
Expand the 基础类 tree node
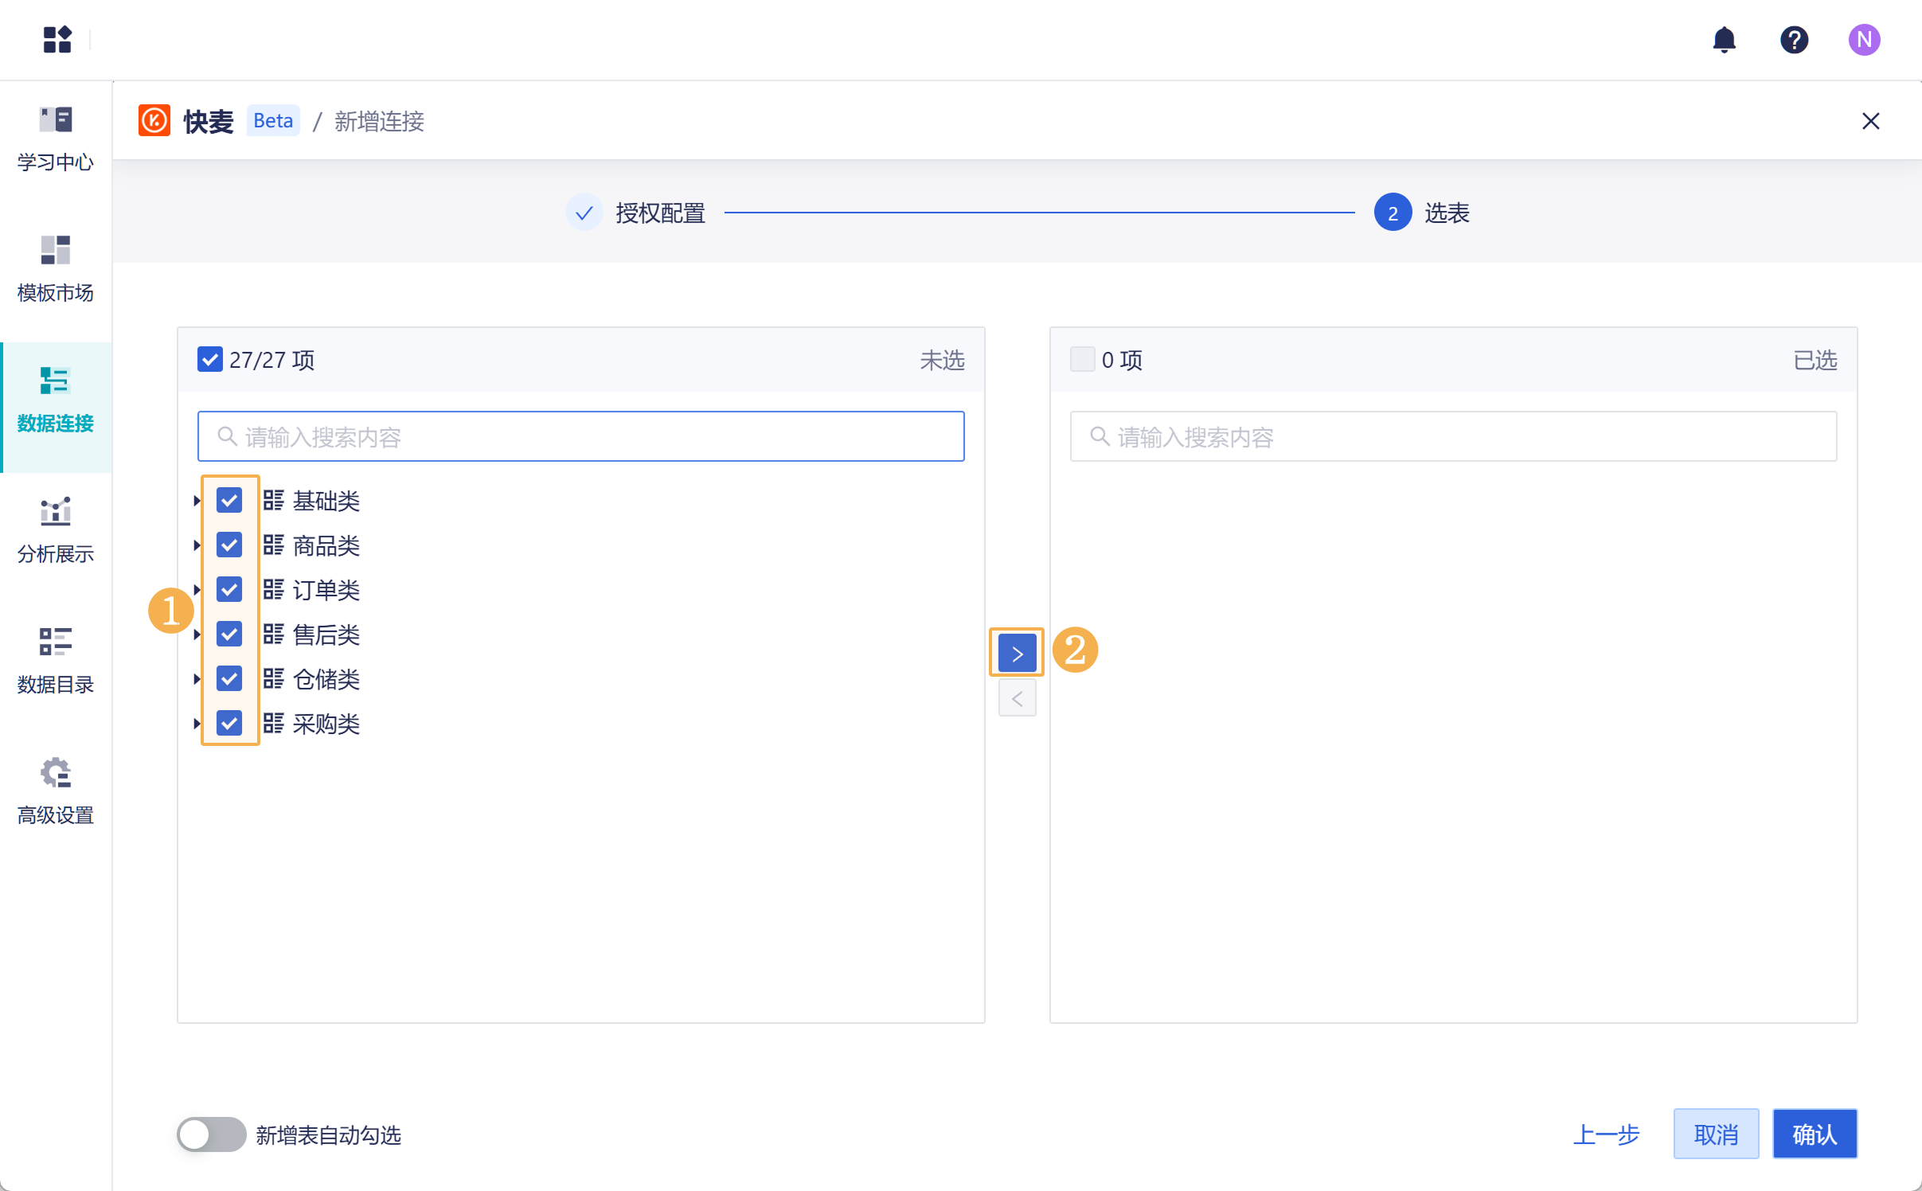point(196,501)
